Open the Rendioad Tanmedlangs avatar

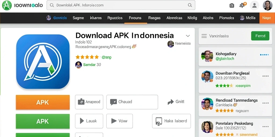[x=207, y=104]
